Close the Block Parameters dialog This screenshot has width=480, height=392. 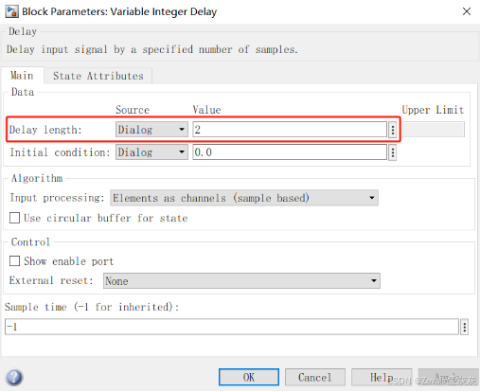(x=467, y=11)
